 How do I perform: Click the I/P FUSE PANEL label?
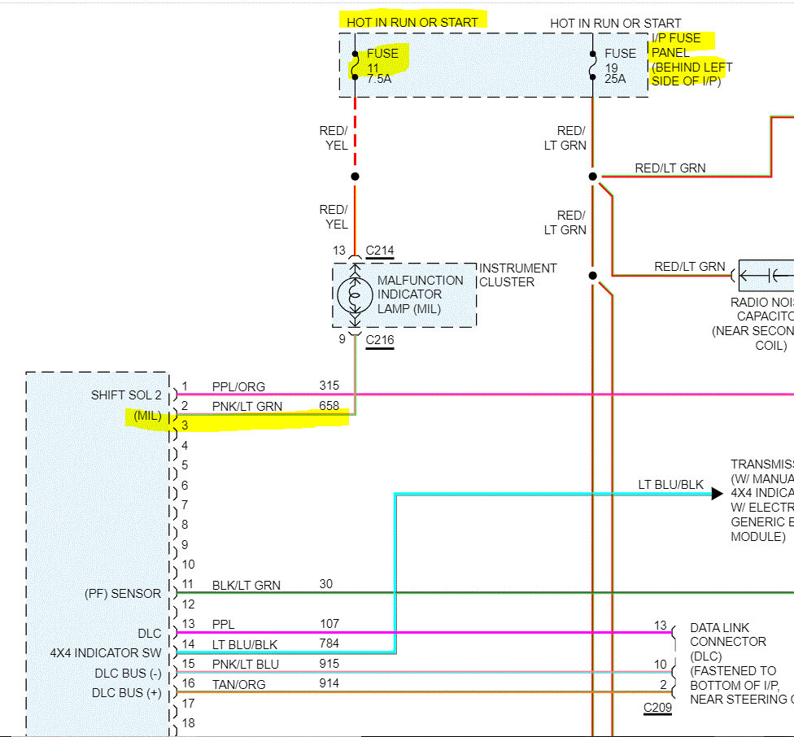[x=676, y=45]
